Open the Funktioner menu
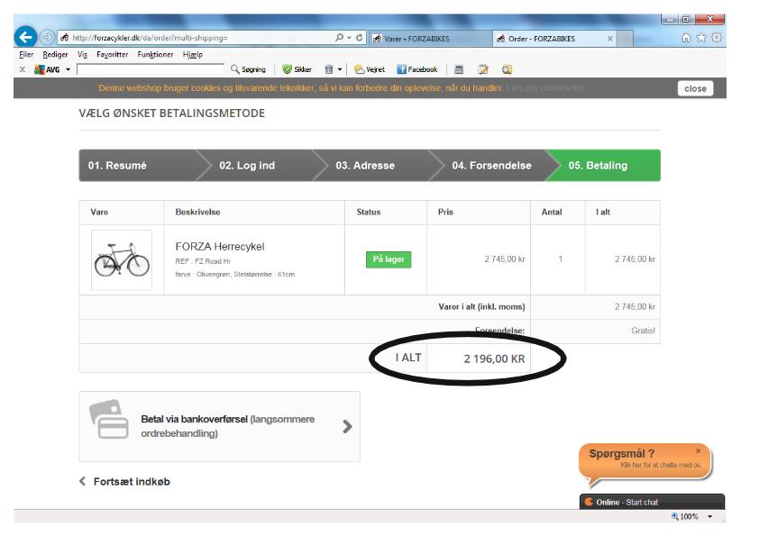The width and height of the screenshot is (759, 536). (x=155, y=55)
